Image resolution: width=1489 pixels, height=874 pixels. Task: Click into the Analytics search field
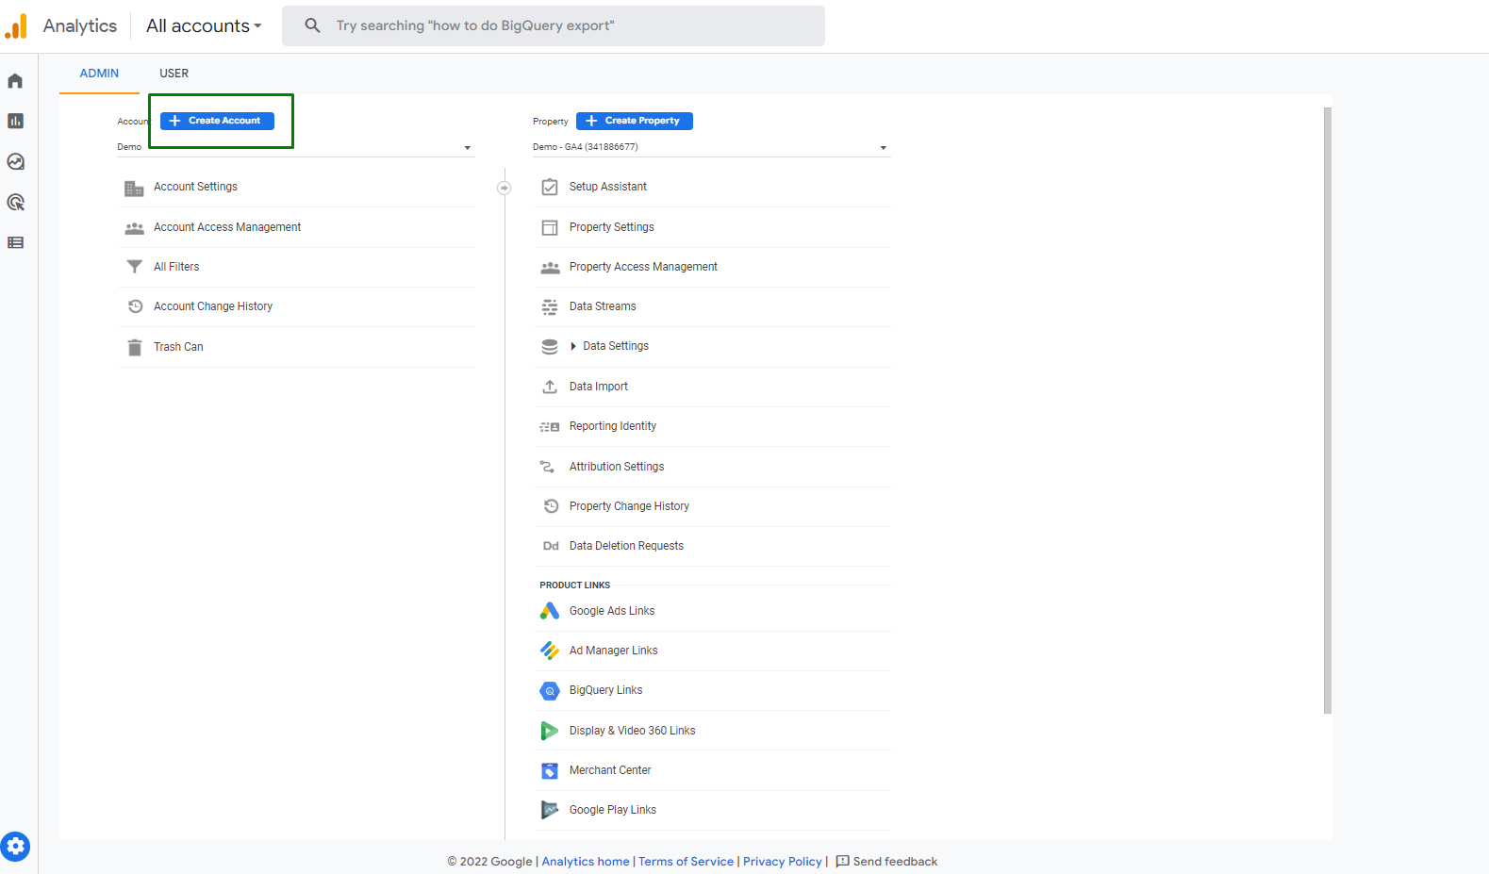[x=554, y=25]
